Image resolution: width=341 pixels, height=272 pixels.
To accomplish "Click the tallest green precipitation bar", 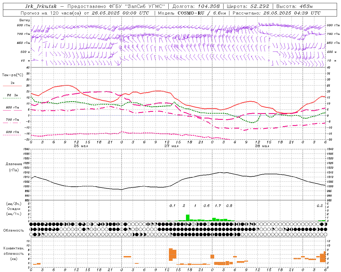I will point(188,218).
